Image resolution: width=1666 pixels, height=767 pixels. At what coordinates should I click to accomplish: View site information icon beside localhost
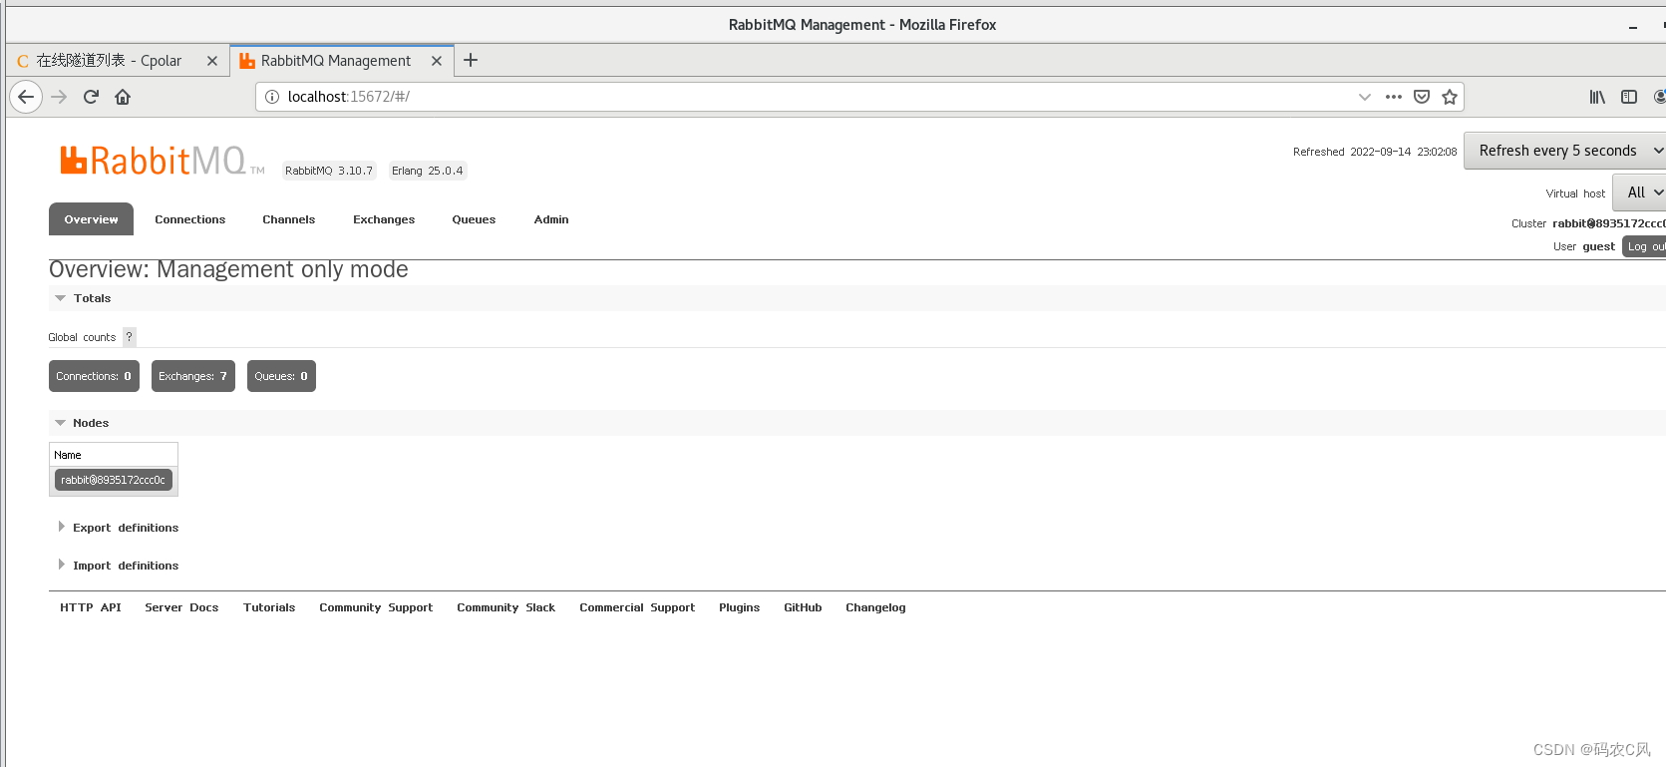[272, 97]
